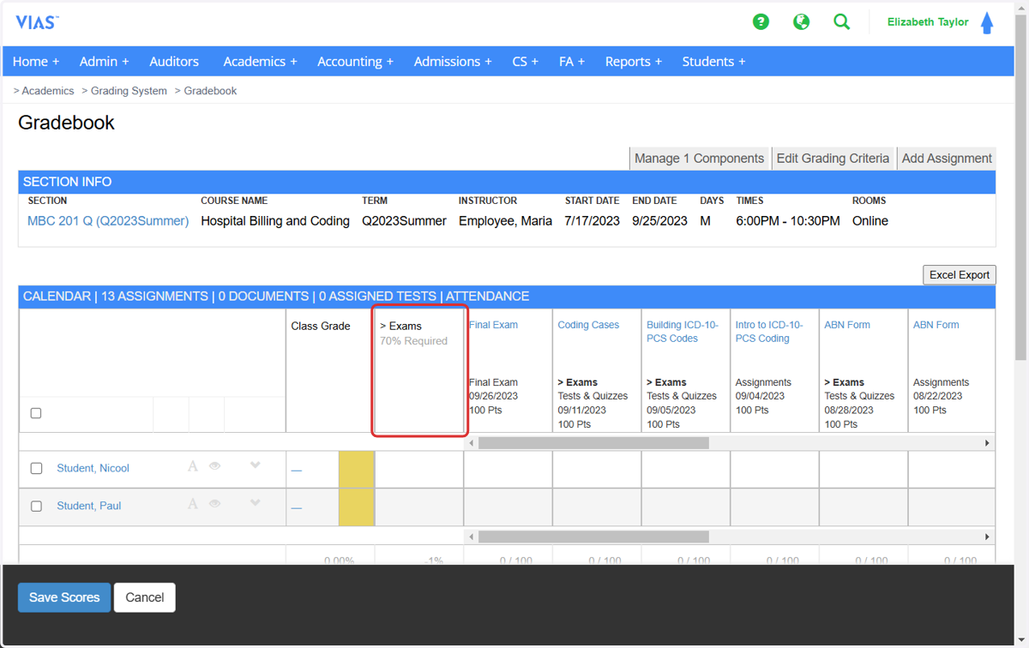The image size is (1029, 648).
Task: Click the > Exams column header
Action: tap(419, 370)
